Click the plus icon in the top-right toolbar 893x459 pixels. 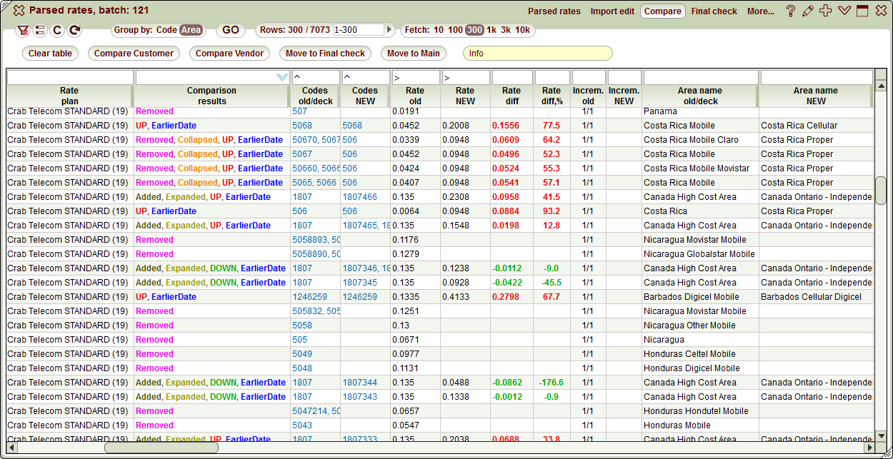[x=826, y=11]
